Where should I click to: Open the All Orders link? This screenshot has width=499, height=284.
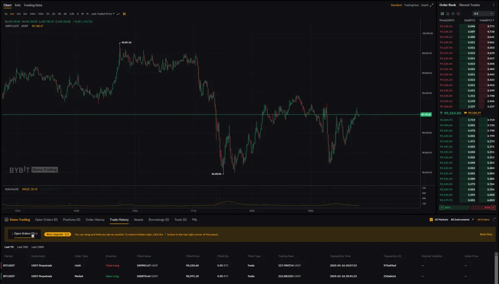(x=483, y=219)
